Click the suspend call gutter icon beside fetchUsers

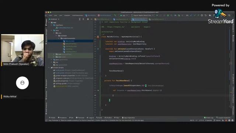pyautogui.click(x=98, y=90)
